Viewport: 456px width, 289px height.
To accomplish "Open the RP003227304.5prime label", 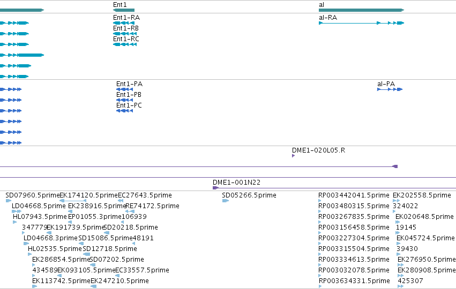I will (354, 238).
